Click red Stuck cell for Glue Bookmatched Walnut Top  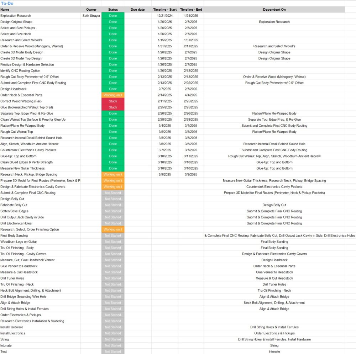point(113,107)
